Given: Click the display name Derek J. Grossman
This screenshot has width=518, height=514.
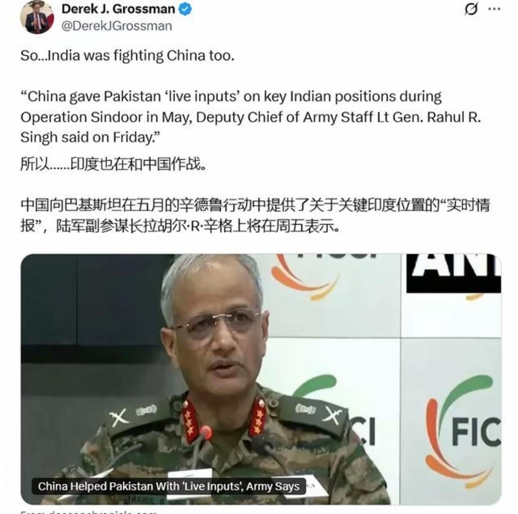Looking at the screenshot, I should [x=118, y=9].
